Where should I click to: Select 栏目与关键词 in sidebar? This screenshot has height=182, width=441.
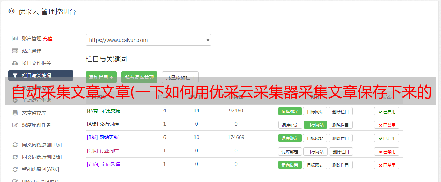(41, 76)
